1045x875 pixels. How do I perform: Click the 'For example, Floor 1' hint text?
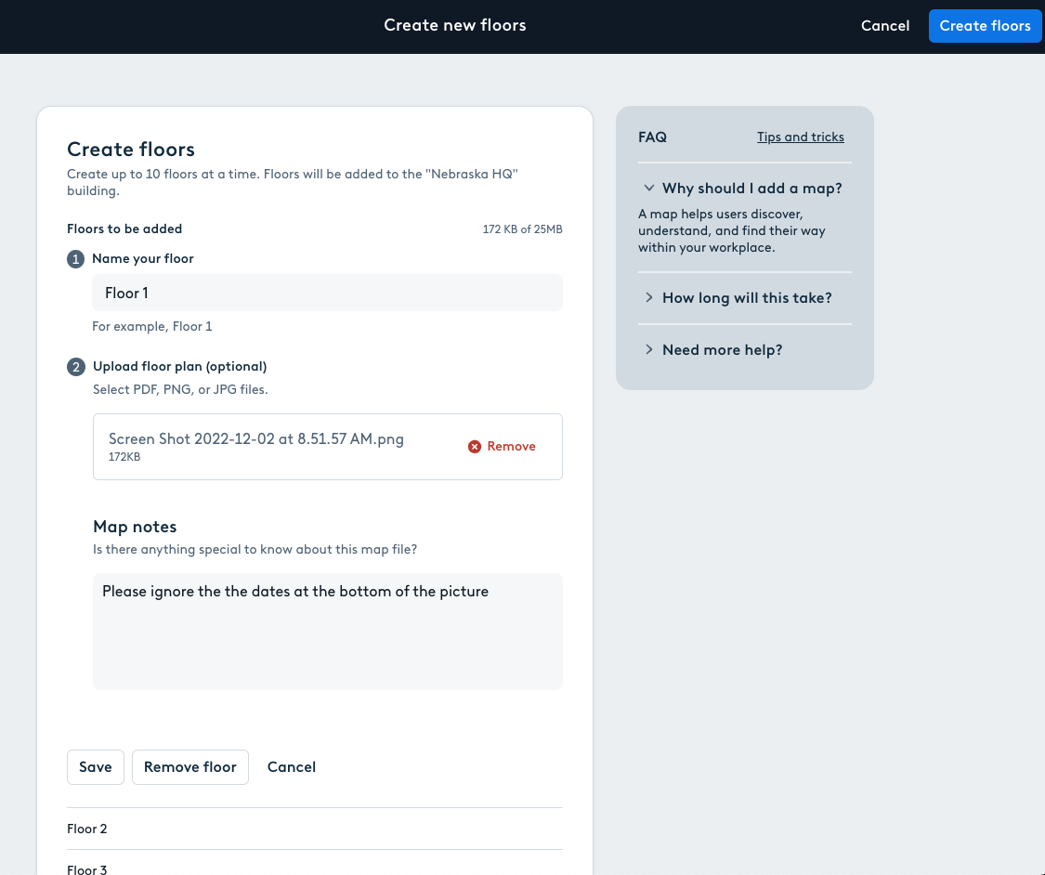(x=152, y=327)
